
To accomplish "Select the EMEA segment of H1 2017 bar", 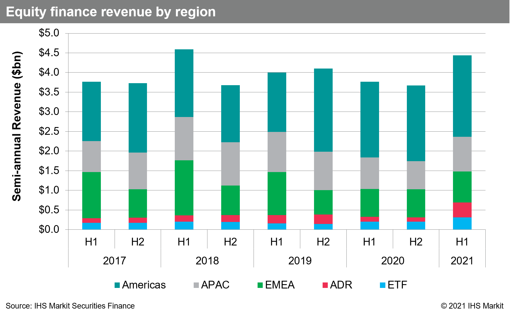I will 91,195.
